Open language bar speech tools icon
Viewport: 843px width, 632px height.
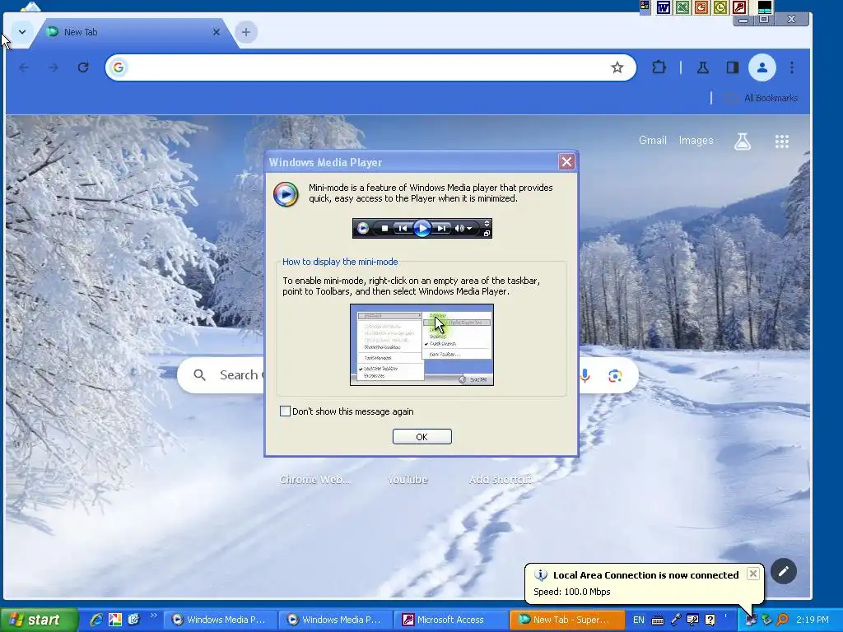click(x=693, y=620)
